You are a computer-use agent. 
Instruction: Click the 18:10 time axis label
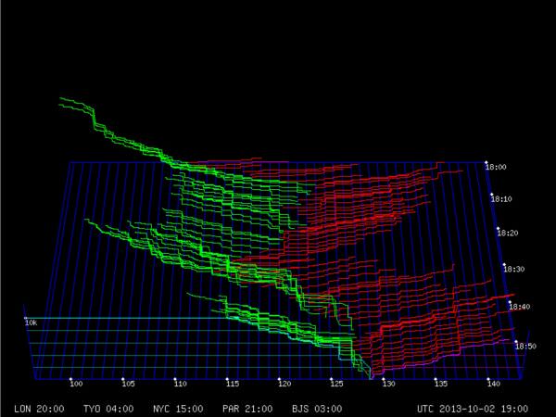(501, 199)
